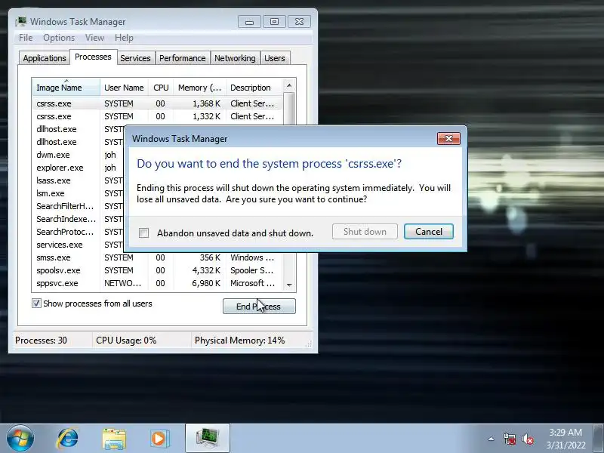Open the clock showing 3:29 AM
The height and width of the screenshot is (453, 604).
click(565, 439)
